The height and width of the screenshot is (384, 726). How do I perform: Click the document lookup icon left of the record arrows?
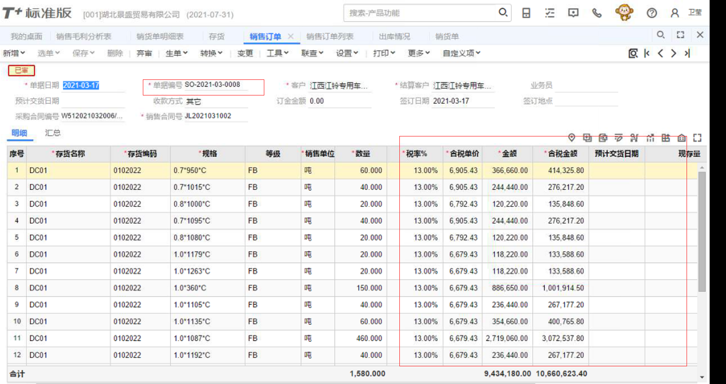pyautogui.click(x=633, y=53)
